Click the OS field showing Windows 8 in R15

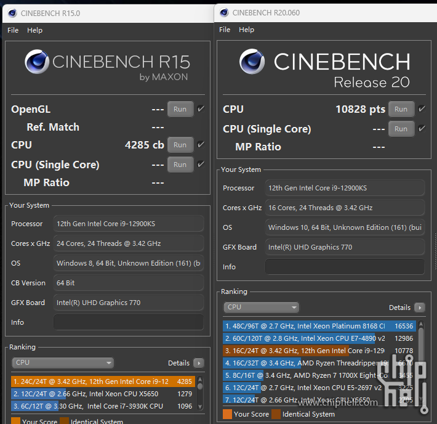(x=129, y=263)
